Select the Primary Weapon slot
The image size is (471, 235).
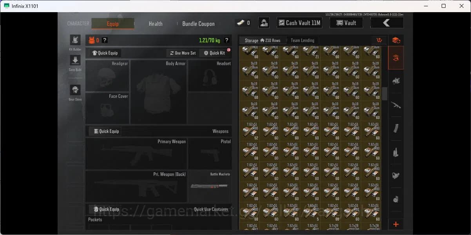click(x=136, y=153)
